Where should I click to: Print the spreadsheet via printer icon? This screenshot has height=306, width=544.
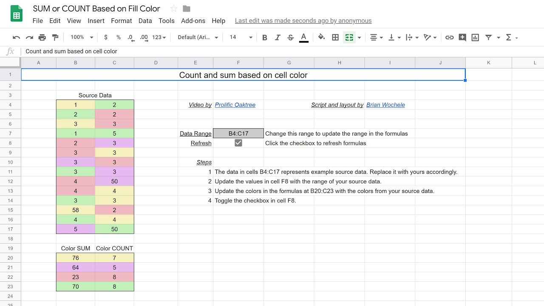pyautogui.click(x=42, y=37)
